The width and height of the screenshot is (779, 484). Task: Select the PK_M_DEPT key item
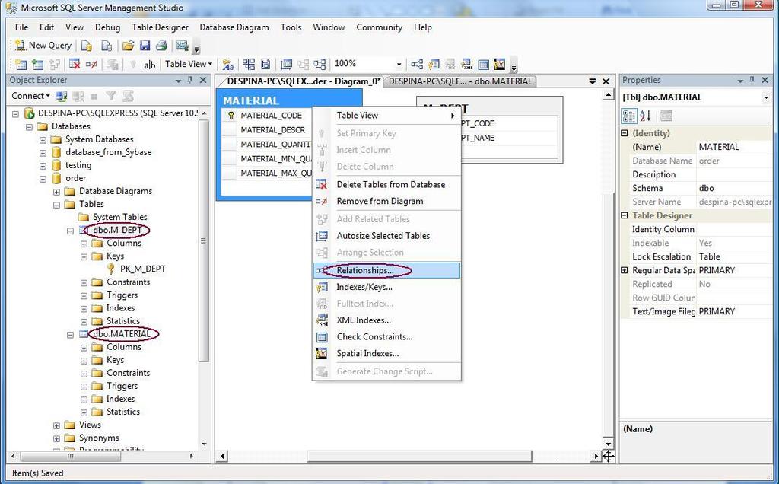[142, 269]
